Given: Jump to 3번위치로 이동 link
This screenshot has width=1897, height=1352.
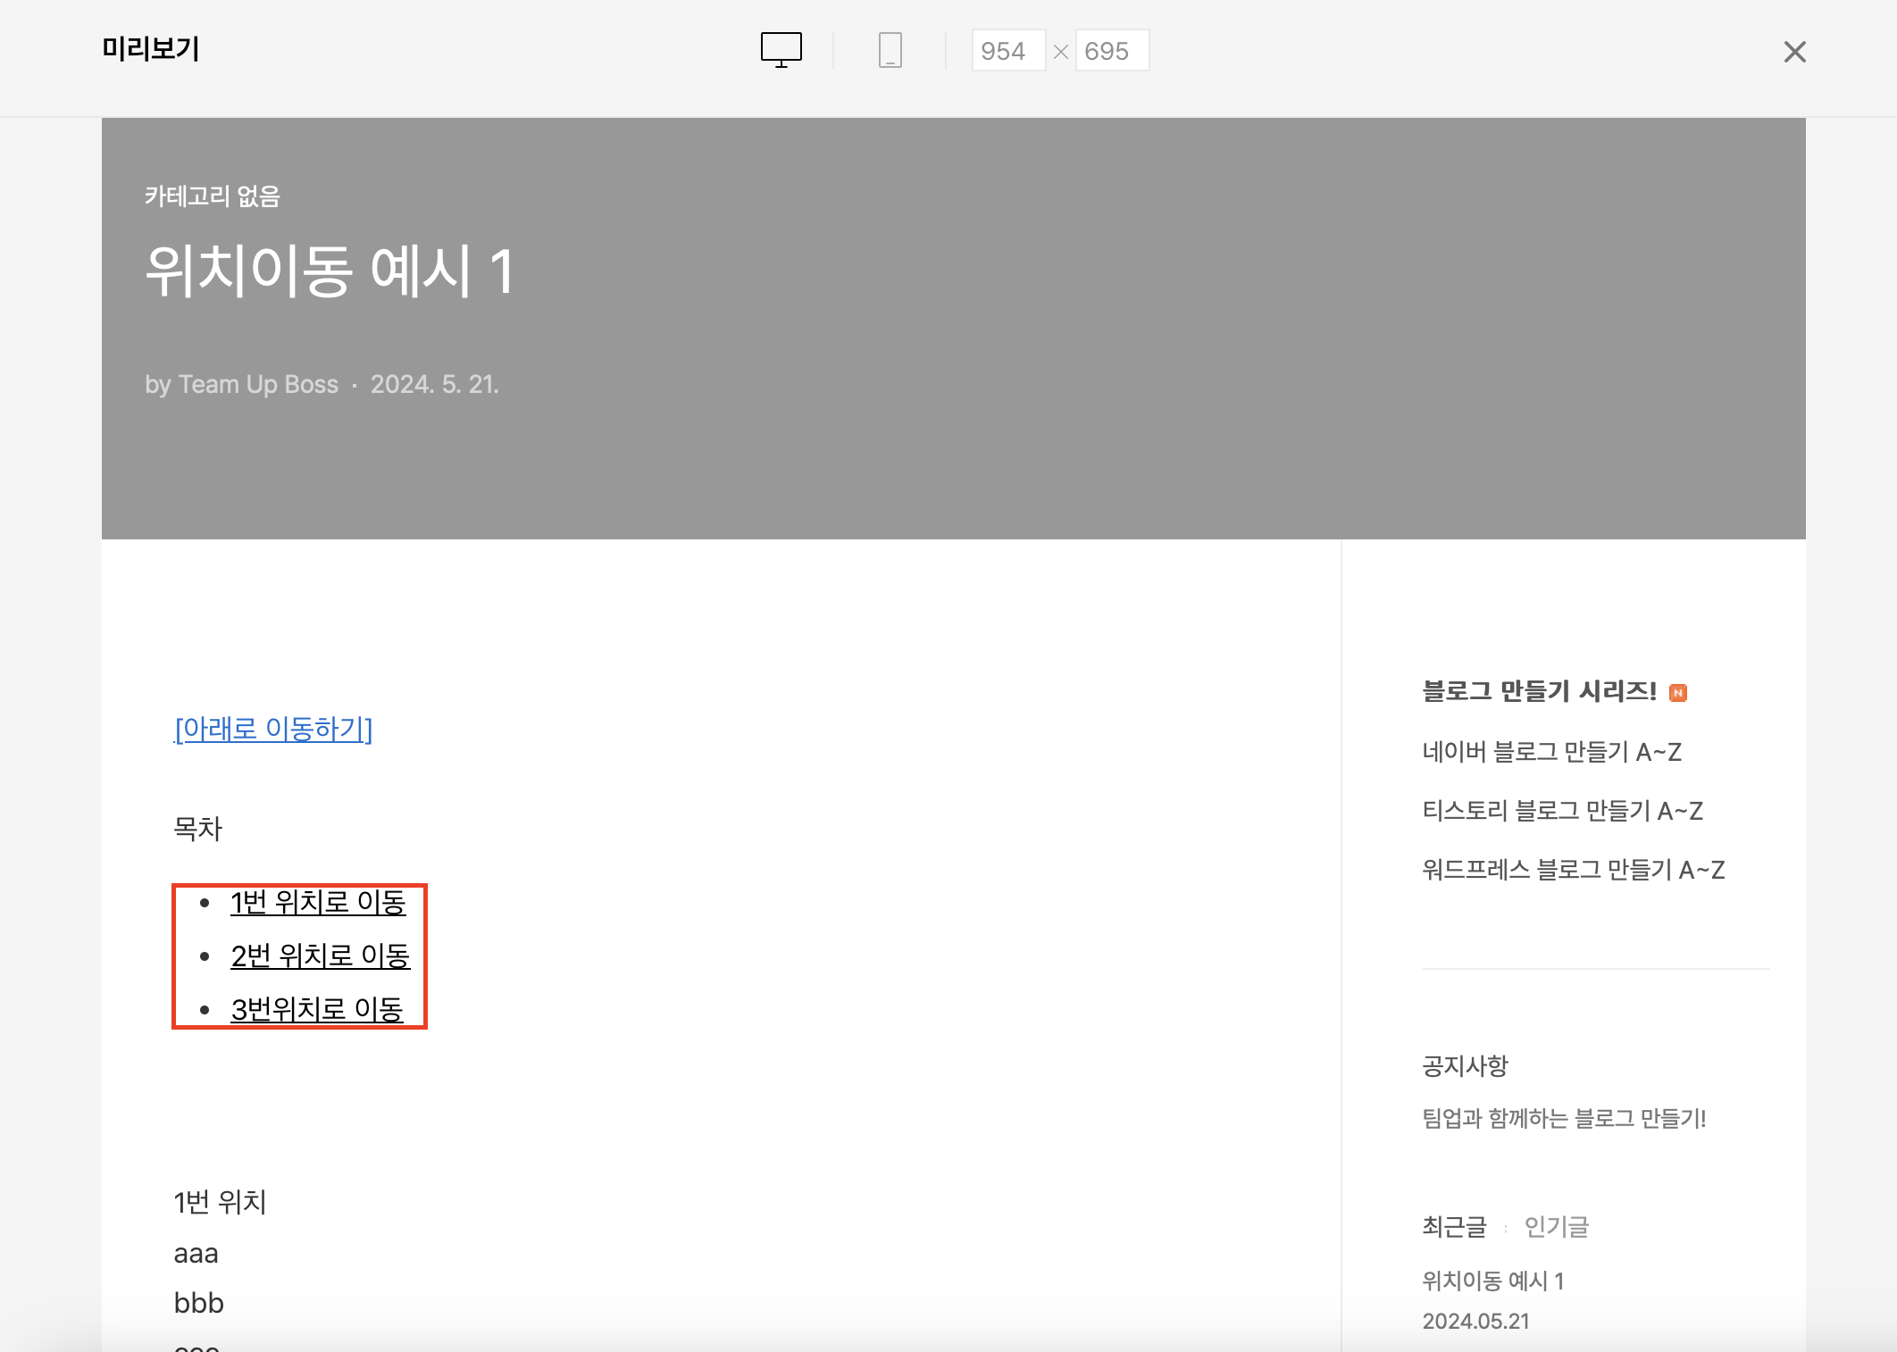Looking at the screenshot, I should (317, 1010).
